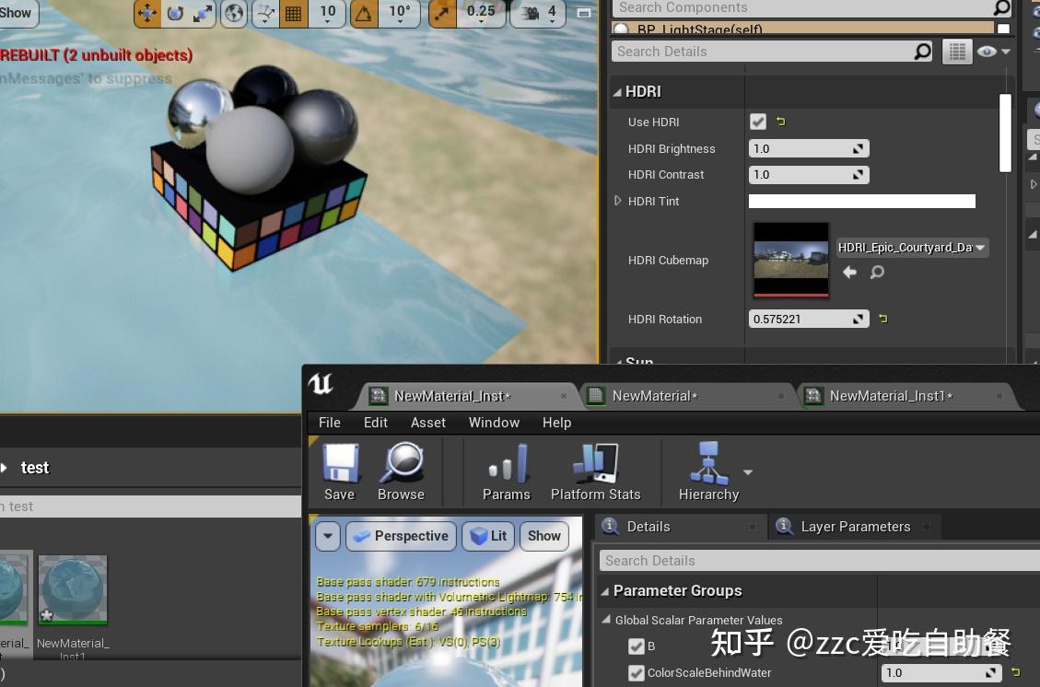
Task: Uncheck the Use HDRI checkbox
Action: click(757, 122)
